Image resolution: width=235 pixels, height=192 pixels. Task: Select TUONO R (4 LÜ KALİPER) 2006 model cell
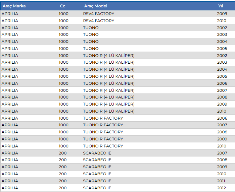pyautogui.click(x=109, y=83)
